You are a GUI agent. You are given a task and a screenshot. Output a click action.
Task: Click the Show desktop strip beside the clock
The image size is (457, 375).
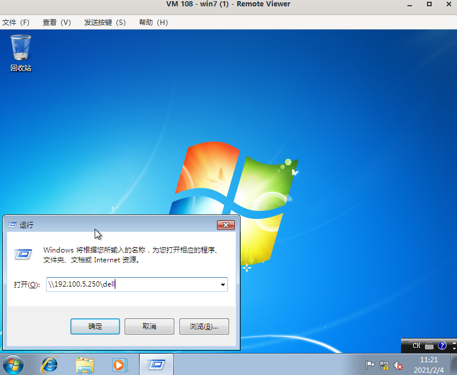pyautogui.click(x=454, y=365)
